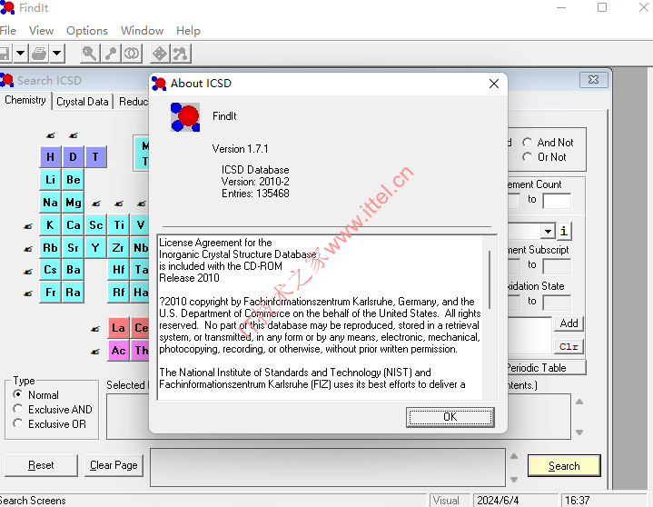The image size is (653, 507).
Task: Click the Reset button
Action: 41,465
